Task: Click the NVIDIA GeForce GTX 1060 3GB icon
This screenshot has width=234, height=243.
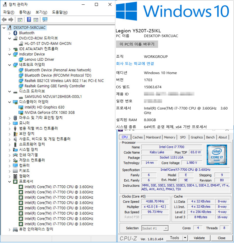Action: (x=21, y=113)
